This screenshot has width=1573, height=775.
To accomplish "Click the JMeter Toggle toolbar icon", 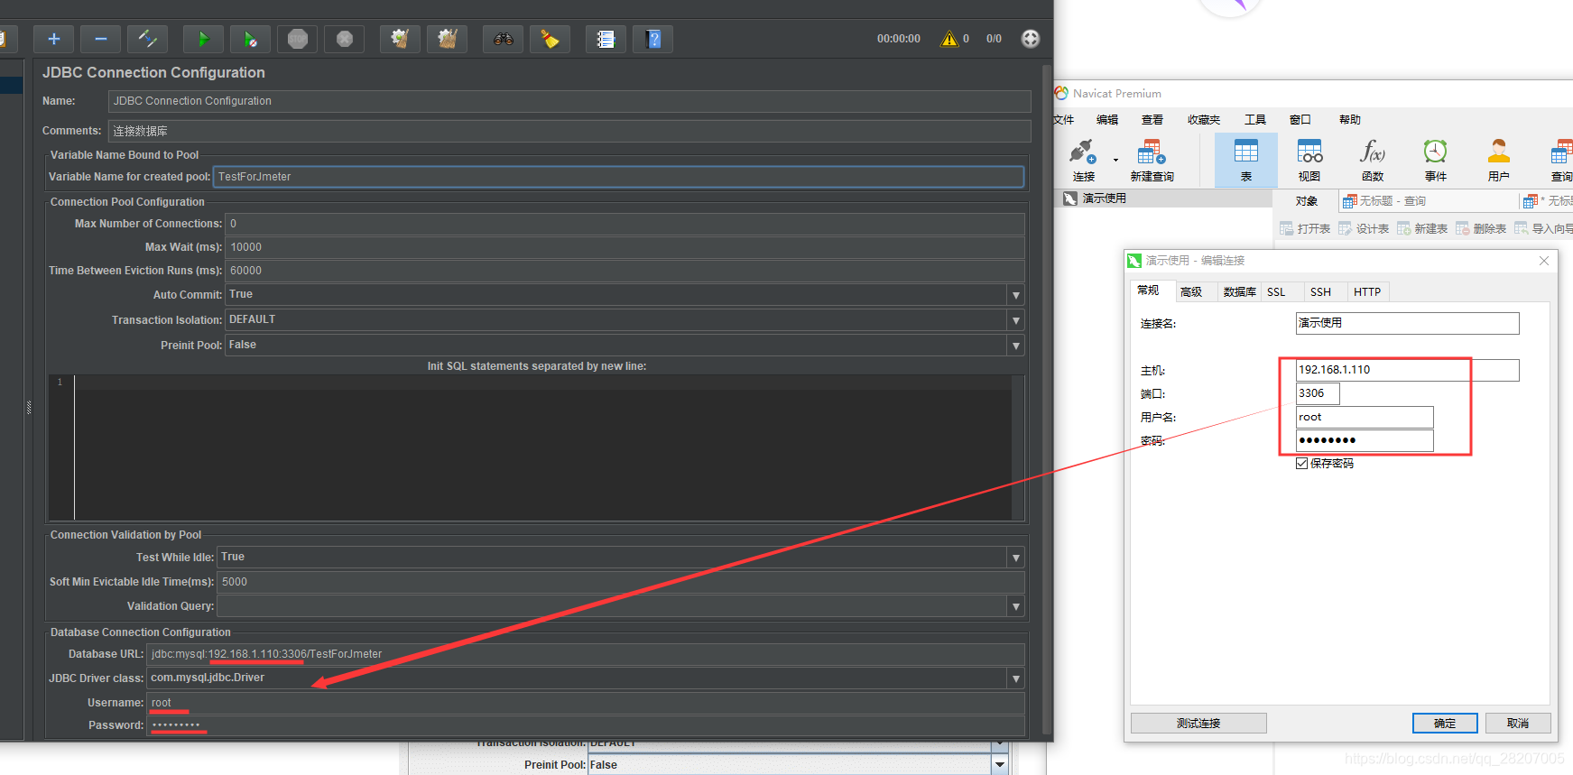I will [147, 39].
